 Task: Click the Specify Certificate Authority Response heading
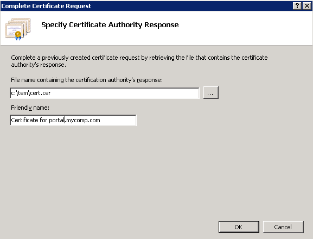point(110,25)
